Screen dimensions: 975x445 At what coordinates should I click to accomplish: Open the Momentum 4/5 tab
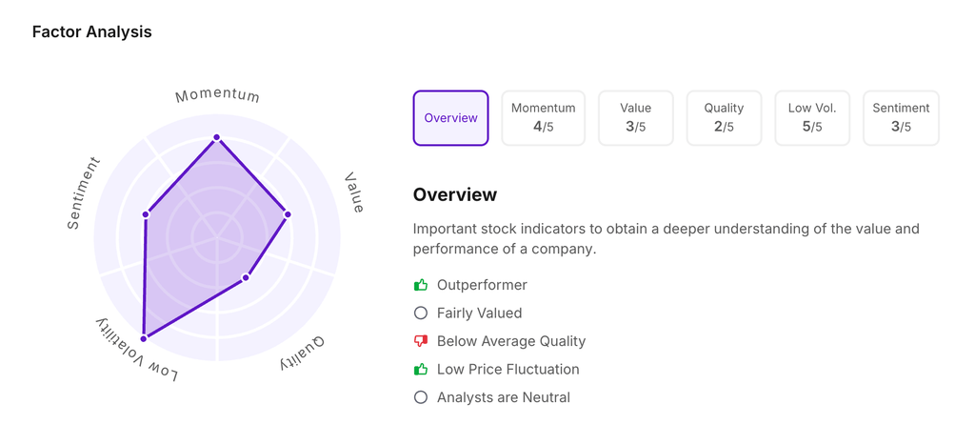tap(543, 118)
